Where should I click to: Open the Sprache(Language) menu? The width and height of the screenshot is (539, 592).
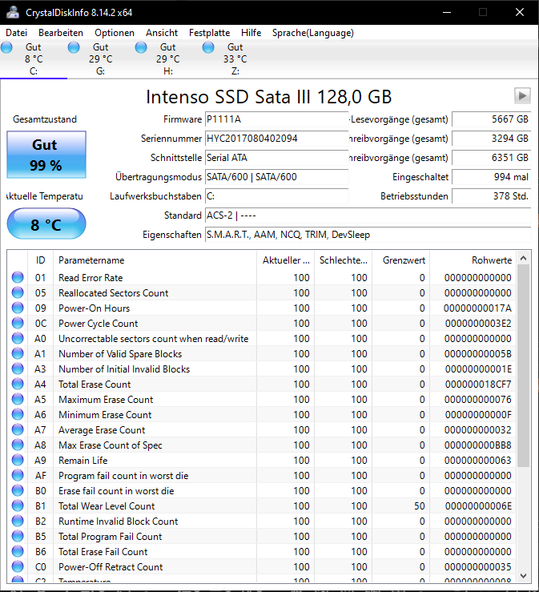point(313,33)
